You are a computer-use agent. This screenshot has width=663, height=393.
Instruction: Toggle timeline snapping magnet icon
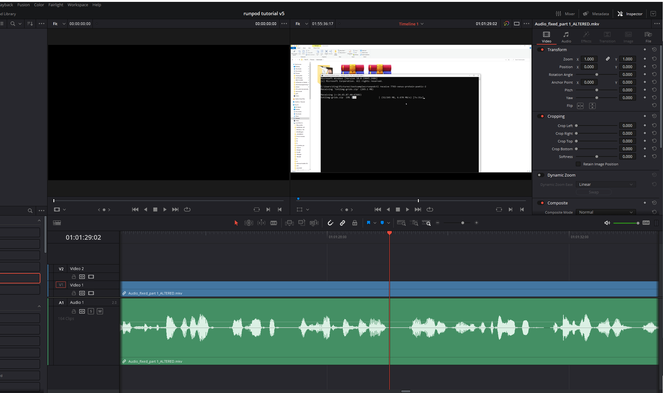330,223
